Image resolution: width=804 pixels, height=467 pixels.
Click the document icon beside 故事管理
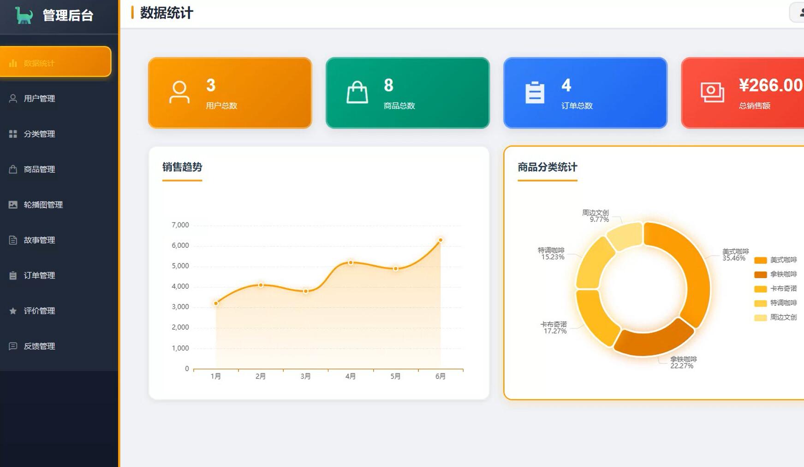(13, 240)
